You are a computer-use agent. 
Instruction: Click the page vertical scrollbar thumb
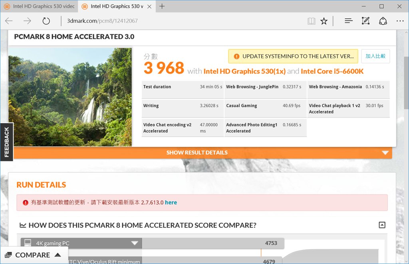point(406,83)
